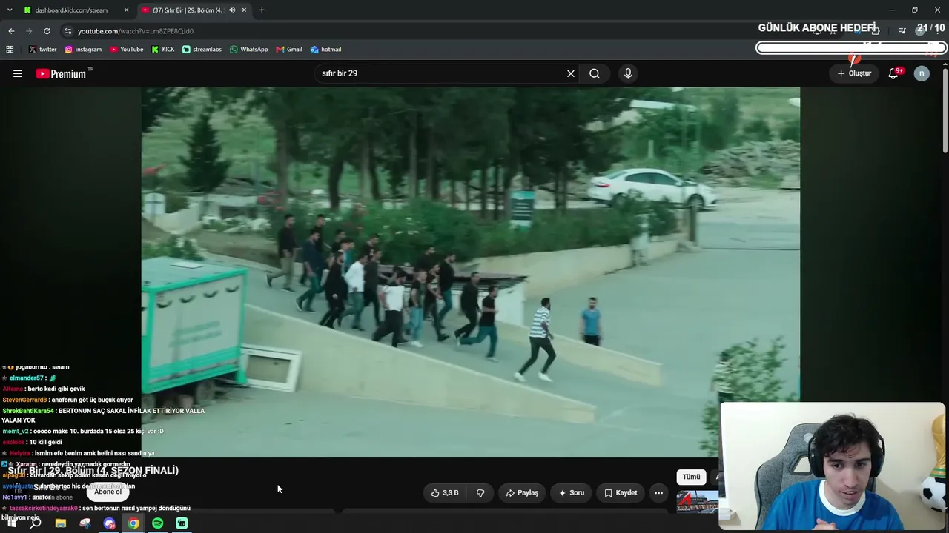Open the KICK bookmark

pyautogui.click(x=163, y=50)
